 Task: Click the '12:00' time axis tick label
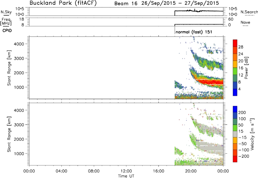coord(126,171)
